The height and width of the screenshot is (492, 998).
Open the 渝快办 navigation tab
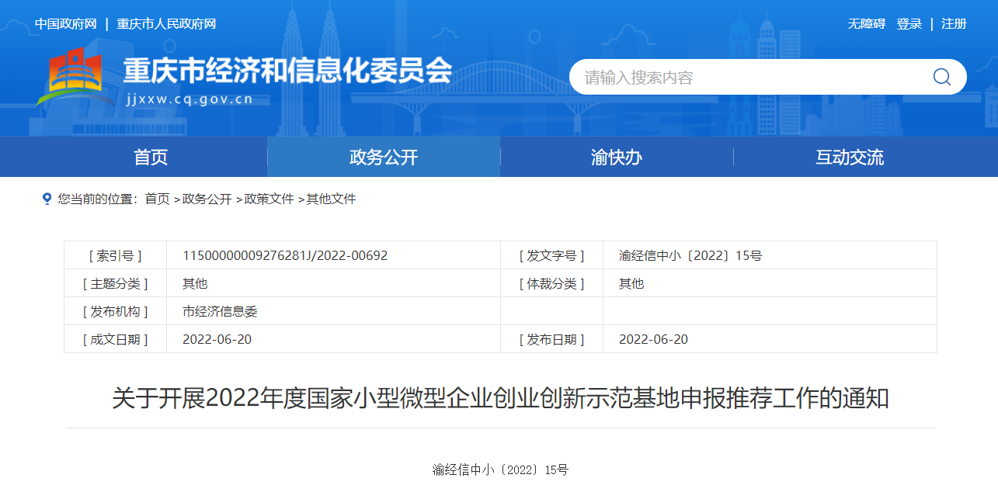617,158
